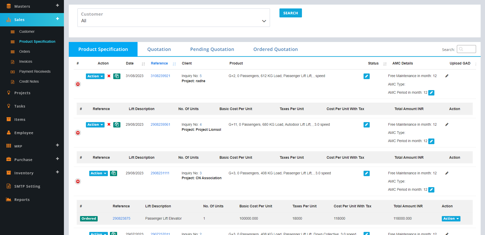Sort the table by Reference column

(x=174, y=64)
